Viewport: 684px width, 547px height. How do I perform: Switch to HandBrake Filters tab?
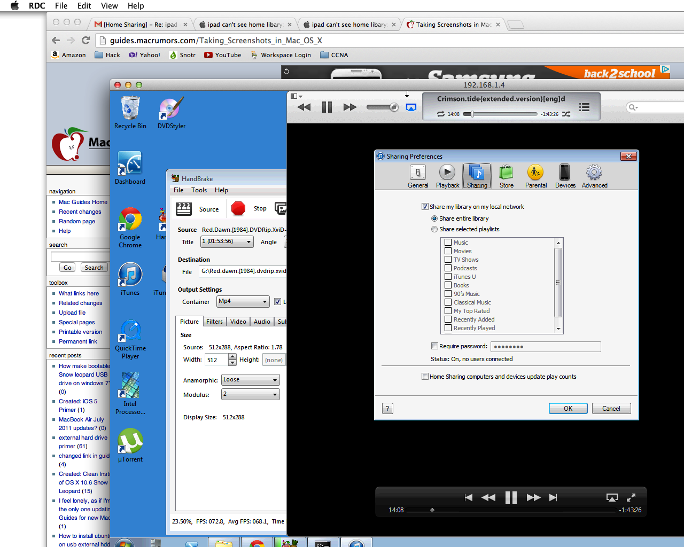pos(214,322)
